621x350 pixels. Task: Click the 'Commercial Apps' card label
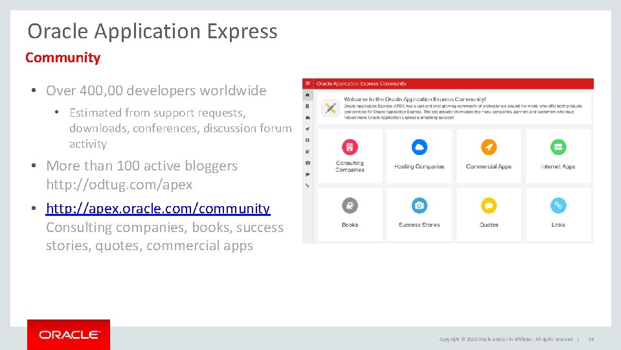[489, 167]
